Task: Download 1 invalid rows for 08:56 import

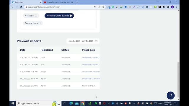Action: (x=91, y=64)
